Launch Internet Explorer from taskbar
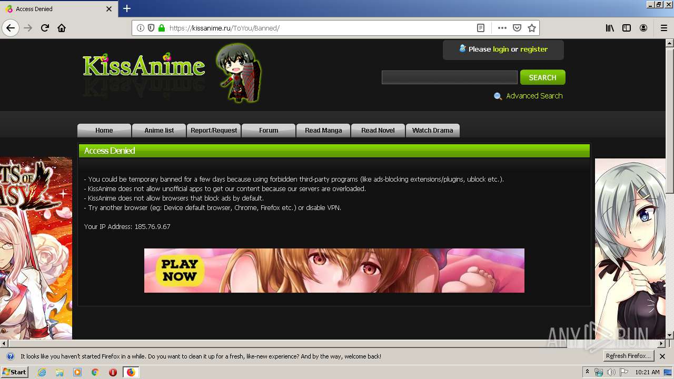This screenshot has height=379, width=674. point(42,372)
